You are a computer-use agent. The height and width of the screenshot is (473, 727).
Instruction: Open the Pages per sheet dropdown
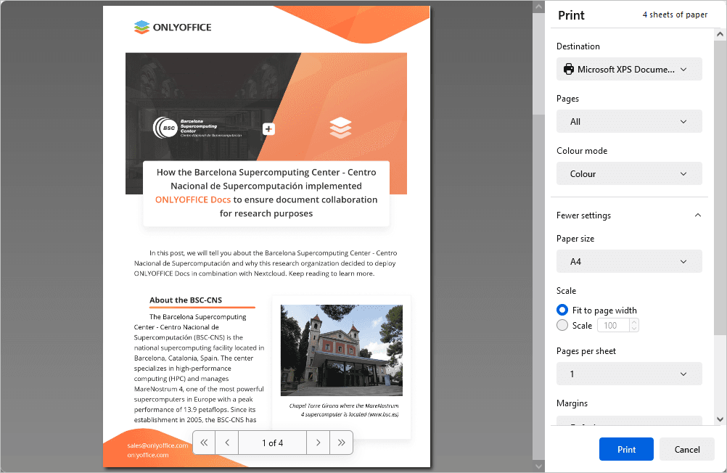pyautogui.click(x=629, y=374)
